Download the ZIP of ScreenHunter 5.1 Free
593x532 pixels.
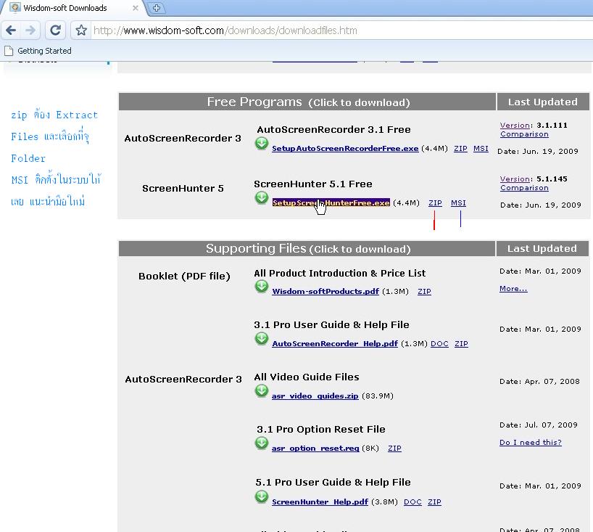pyautogui.click(x=435, y=203)
